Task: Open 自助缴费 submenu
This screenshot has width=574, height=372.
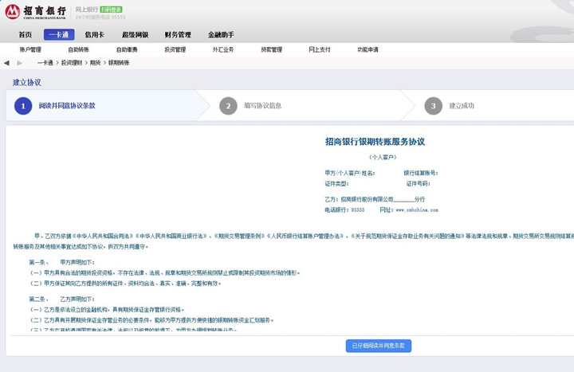Action: point(127,49)
